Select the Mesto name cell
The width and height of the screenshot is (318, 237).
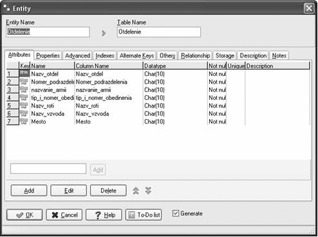[52, 122]
